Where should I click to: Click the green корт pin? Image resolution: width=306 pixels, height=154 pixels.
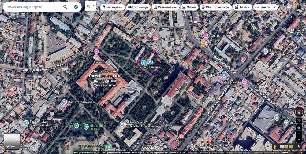[x=76, y=126]
